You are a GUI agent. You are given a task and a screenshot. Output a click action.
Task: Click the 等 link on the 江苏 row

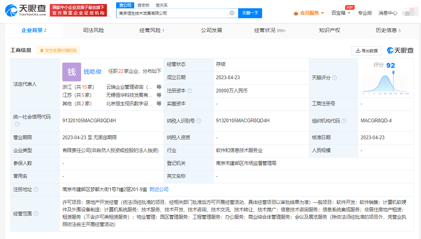[159, 95]
